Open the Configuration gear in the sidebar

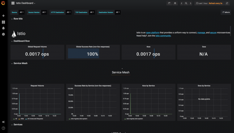coord(4,34)
